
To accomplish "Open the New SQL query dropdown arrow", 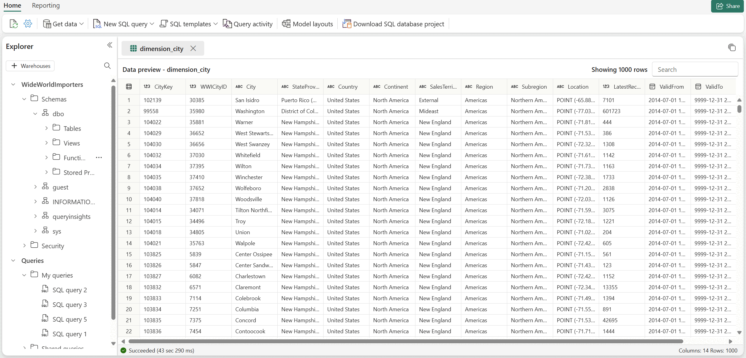I will [152, 24].
